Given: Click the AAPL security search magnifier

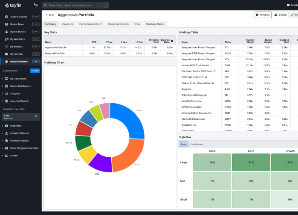Looking at the screenshot, I should click(x=36, y=116).
